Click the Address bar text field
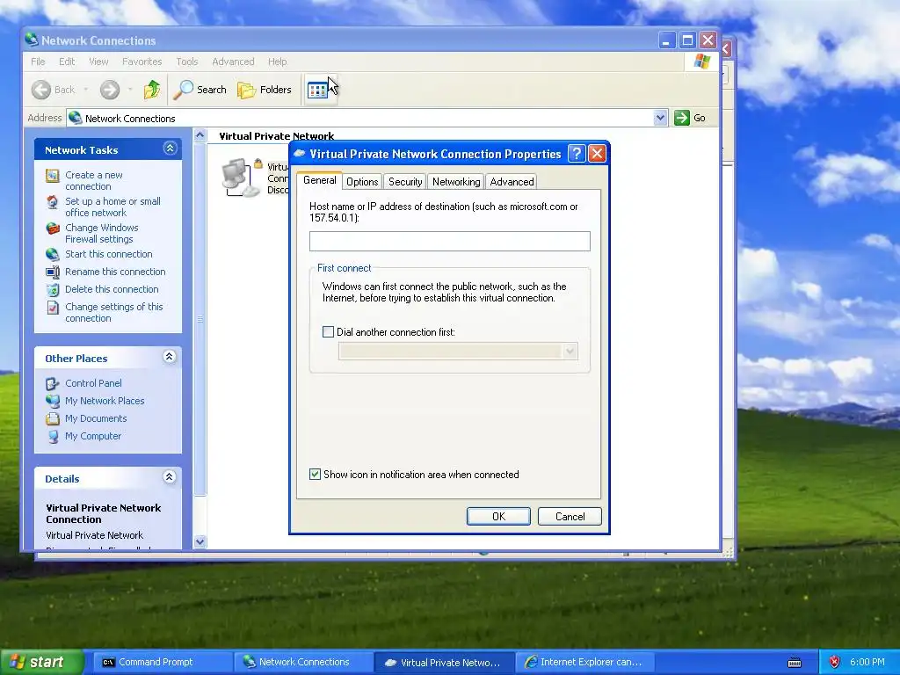The image size is (900, 675). 367,118
